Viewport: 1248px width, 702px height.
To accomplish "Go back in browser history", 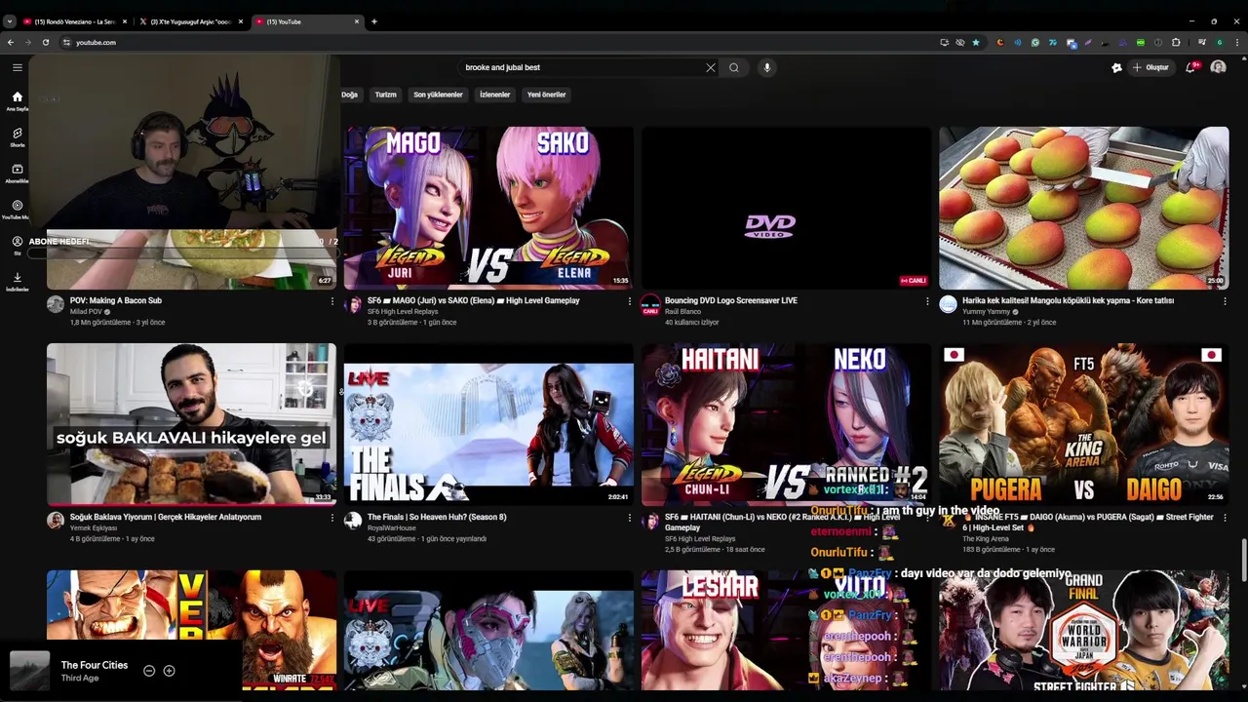I will (x=11, y=42).
